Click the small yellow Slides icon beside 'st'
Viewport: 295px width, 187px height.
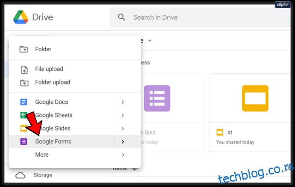(x=220, y=132)
